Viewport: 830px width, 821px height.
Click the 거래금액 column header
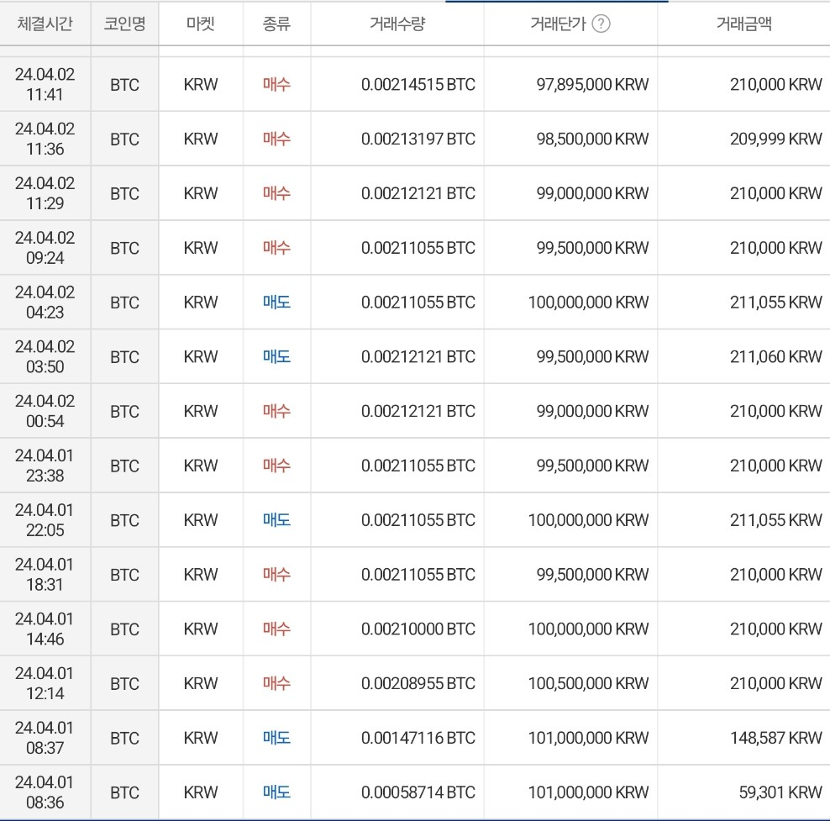[x=743, y=24]
